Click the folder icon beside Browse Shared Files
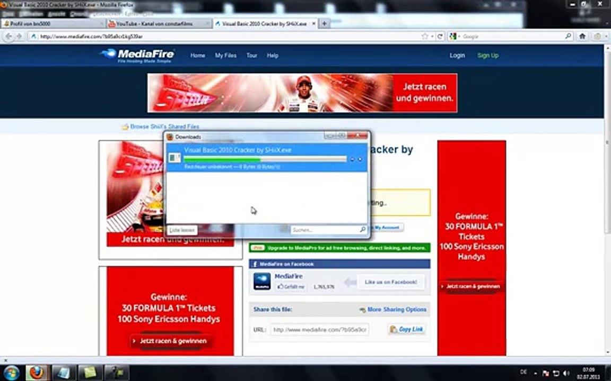The width and height of the screenshot is (611, 381). [125, 127]
